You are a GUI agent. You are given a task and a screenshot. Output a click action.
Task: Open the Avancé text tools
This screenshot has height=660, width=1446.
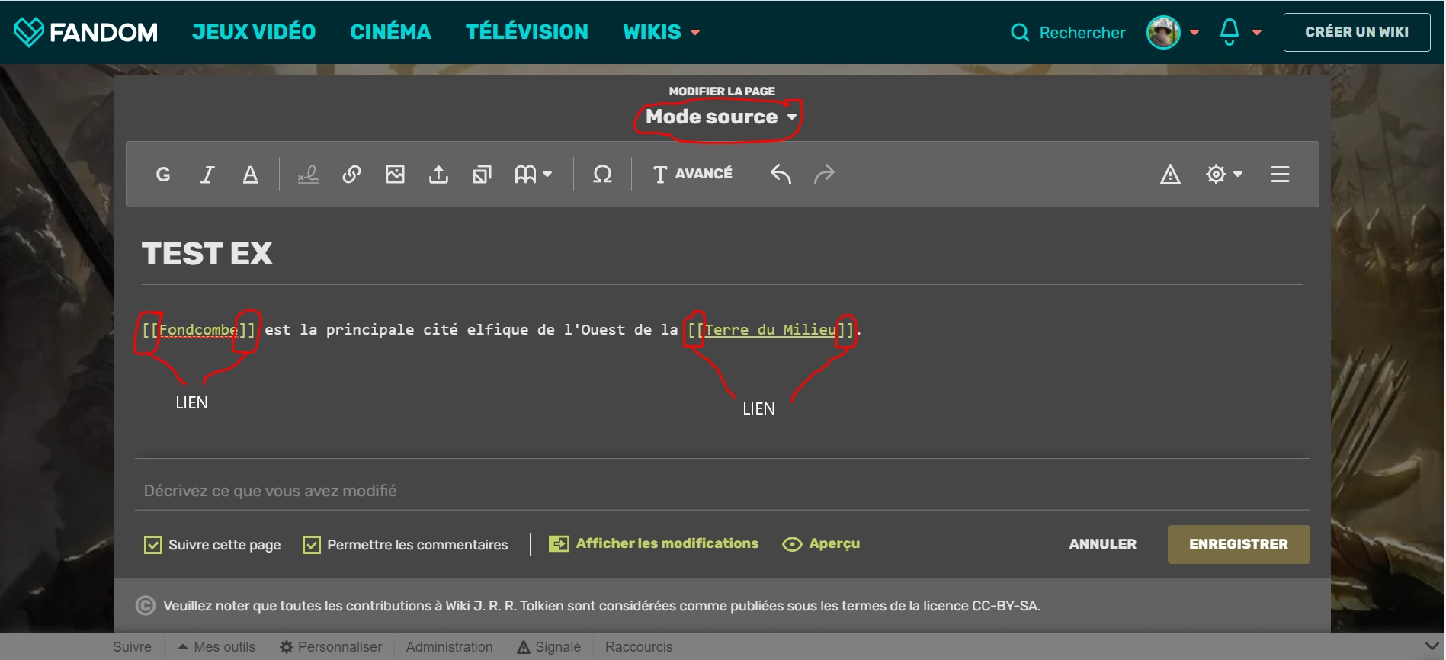point(692,175)
